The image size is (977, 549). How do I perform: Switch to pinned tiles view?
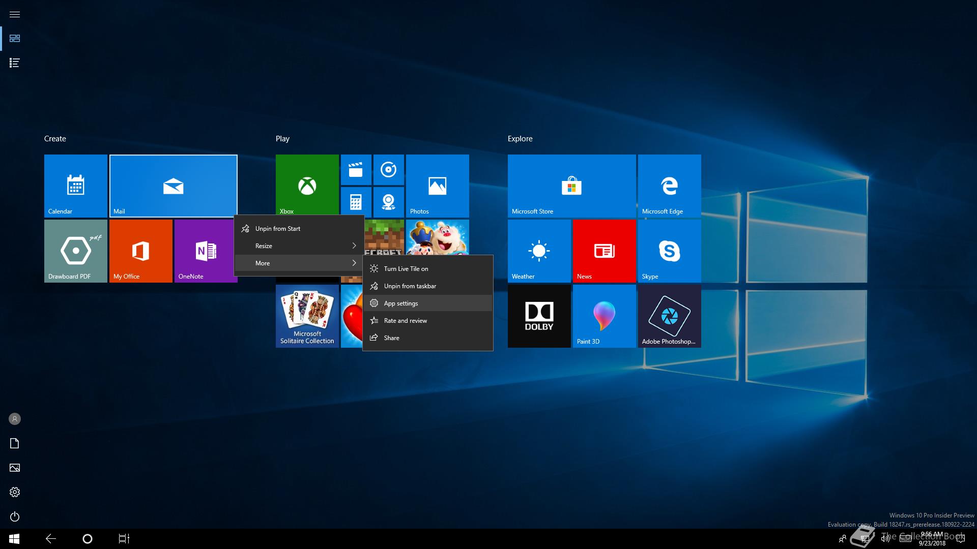15,39
